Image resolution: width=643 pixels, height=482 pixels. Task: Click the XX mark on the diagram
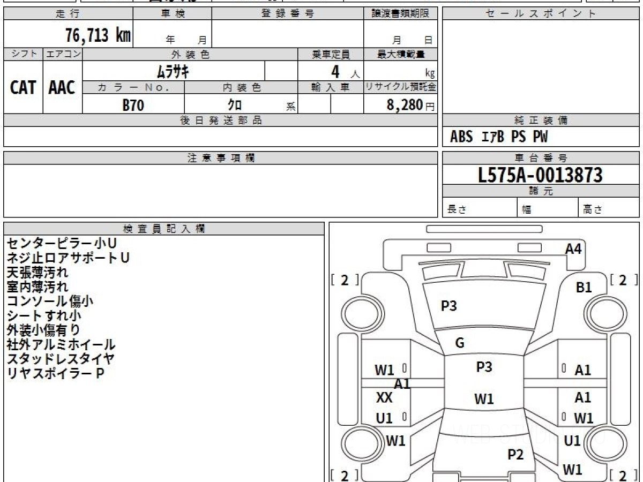click(385, 398)
